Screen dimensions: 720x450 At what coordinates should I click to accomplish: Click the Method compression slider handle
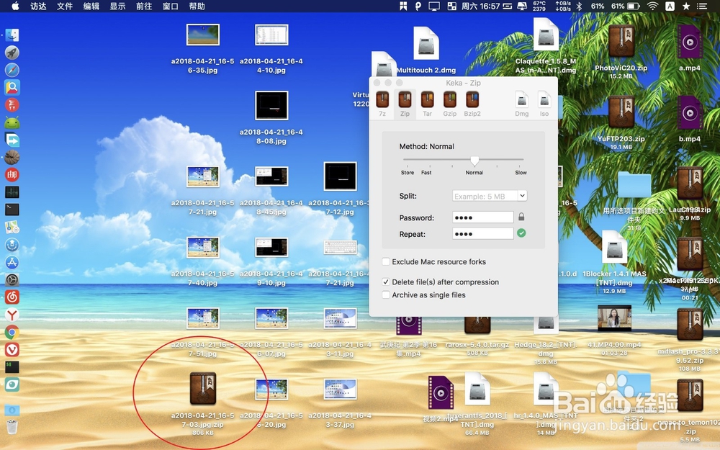coord(474,161)
